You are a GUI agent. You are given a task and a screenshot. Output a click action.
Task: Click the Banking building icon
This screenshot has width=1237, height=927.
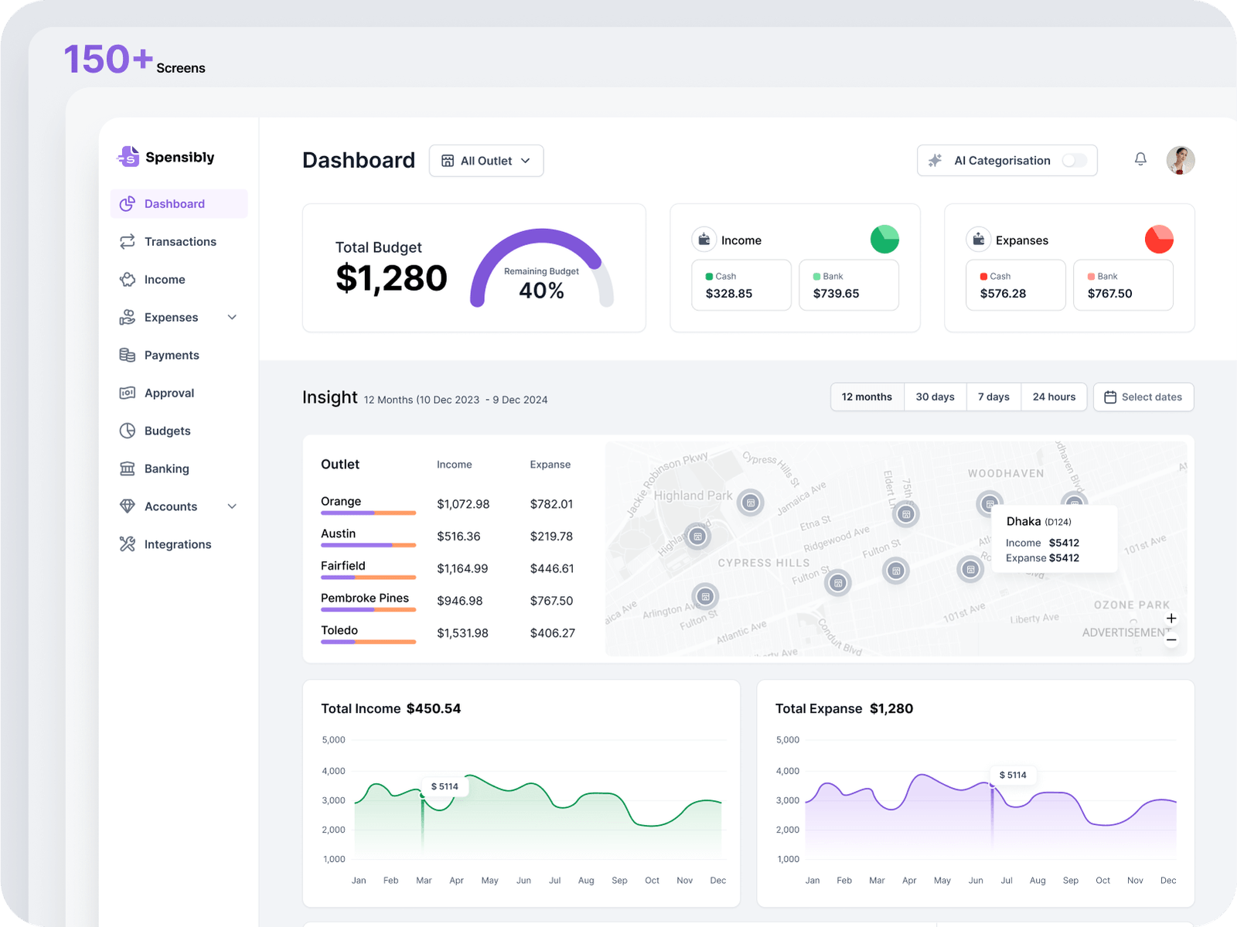128,469
